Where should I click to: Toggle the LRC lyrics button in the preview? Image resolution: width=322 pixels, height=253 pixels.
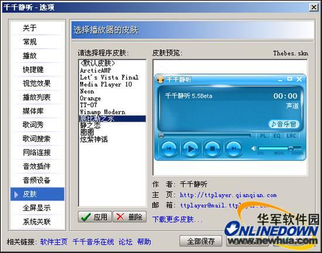292,136
